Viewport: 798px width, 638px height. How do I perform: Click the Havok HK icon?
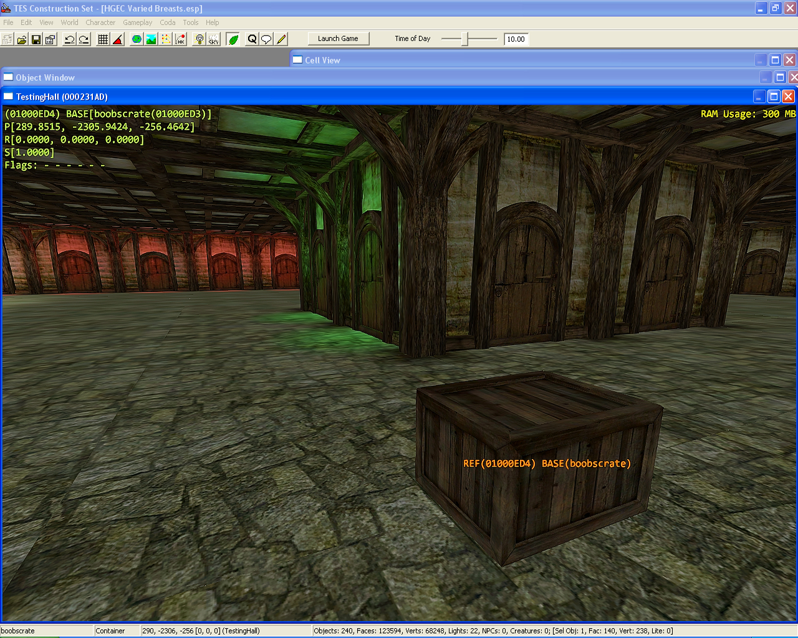[180, 39]
